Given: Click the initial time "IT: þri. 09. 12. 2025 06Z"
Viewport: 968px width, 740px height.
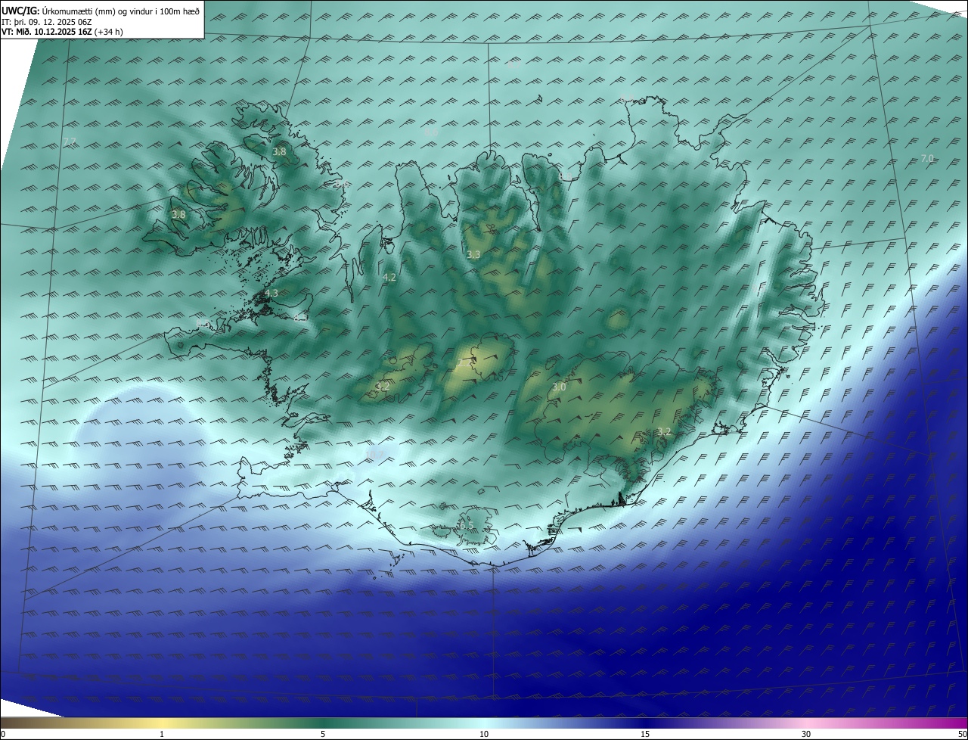Looking at the screenshot, I should [x=45, y=21].
